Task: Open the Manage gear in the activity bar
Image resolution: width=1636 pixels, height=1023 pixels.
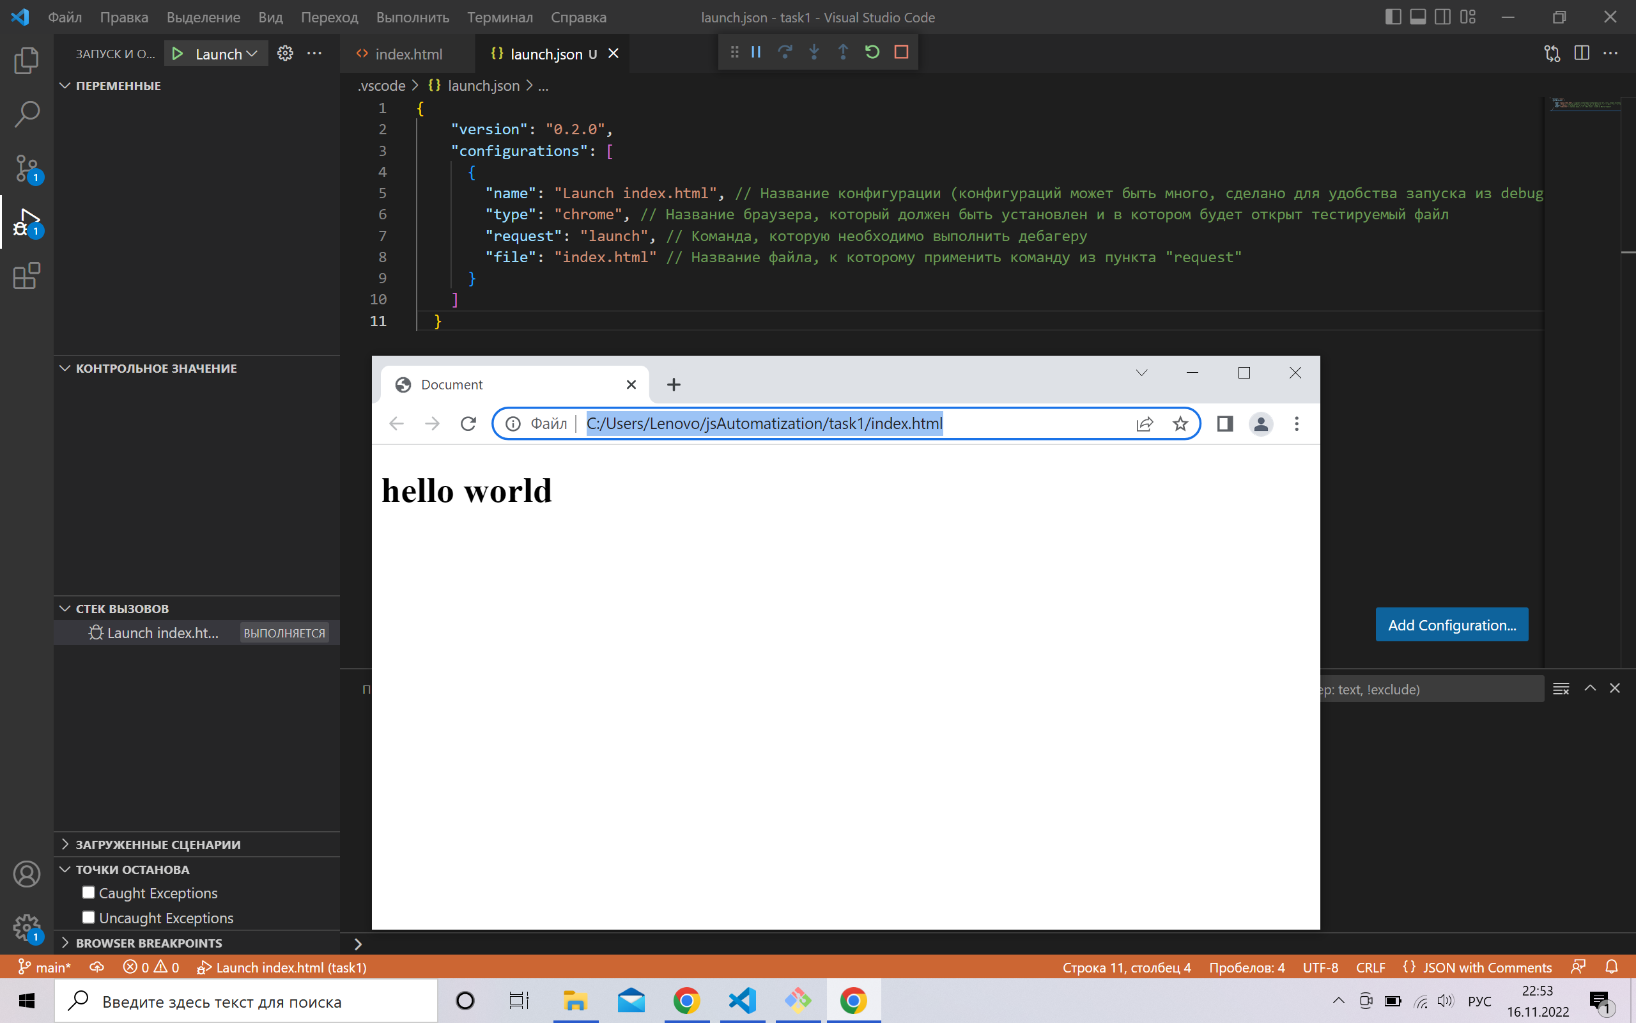Action: [26, 928]
